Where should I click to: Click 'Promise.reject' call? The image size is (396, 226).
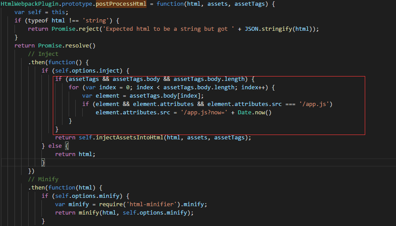click(x=75, y=29)
